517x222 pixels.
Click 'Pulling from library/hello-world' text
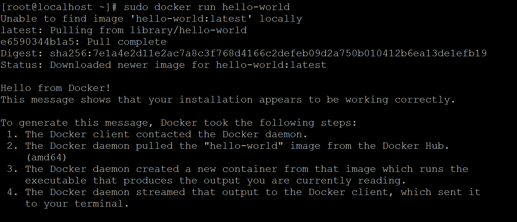pyautogui.click(x=148, y=30)
